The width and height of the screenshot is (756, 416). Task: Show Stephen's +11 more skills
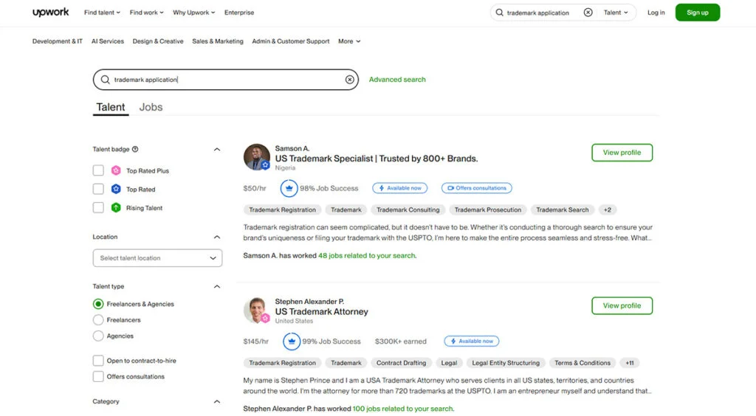[630, 363]
